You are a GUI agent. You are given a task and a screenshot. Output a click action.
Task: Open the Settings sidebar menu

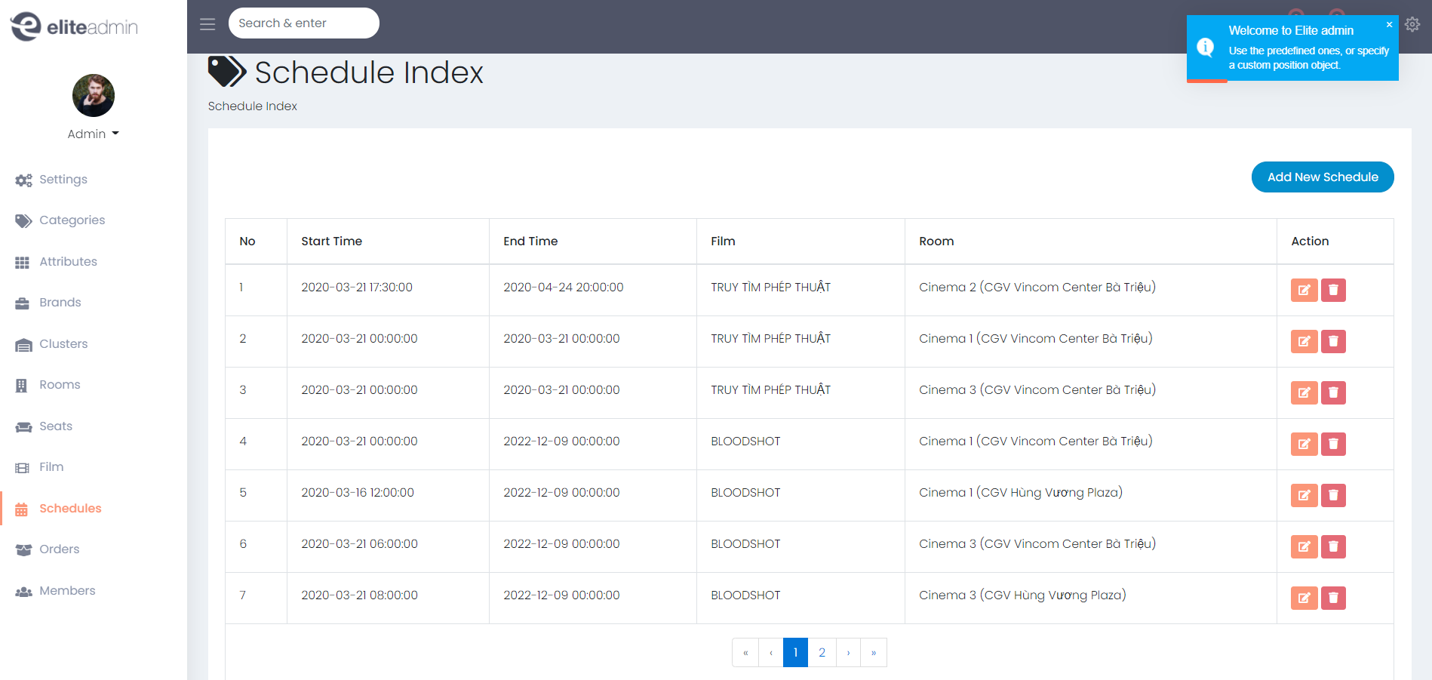point(63,180)
